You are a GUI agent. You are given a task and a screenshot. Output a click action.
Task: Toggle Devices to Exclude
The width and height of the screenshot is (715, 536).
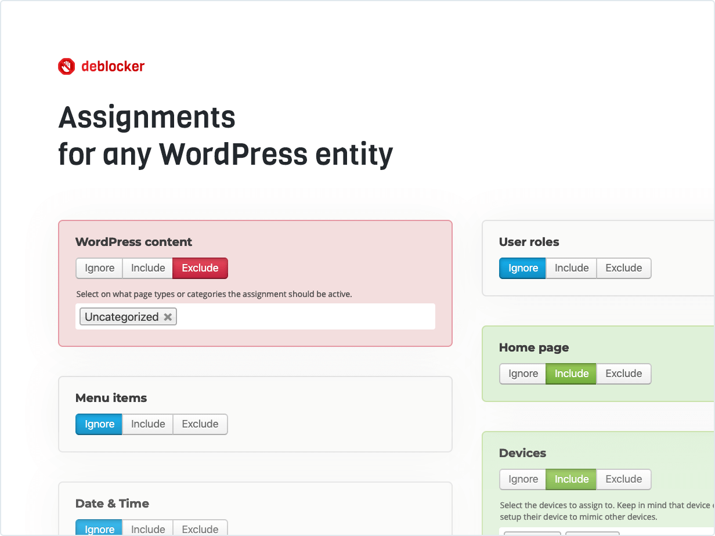[624, 479]
